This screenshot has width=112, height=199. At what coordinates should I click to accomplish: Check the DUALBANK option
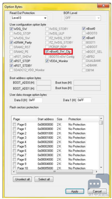pos(84,61)
